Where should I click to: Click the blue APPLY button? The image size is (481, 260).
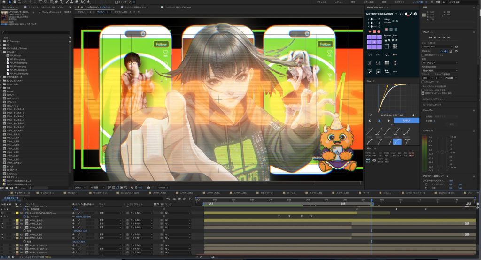[406, 120]
